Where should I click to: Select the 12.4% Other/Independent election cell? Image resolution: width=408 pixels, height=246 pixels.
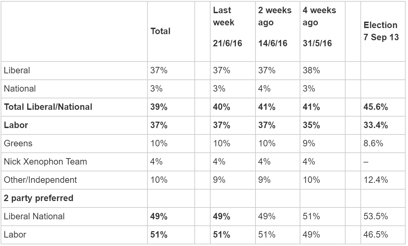(x=375, y=180)
